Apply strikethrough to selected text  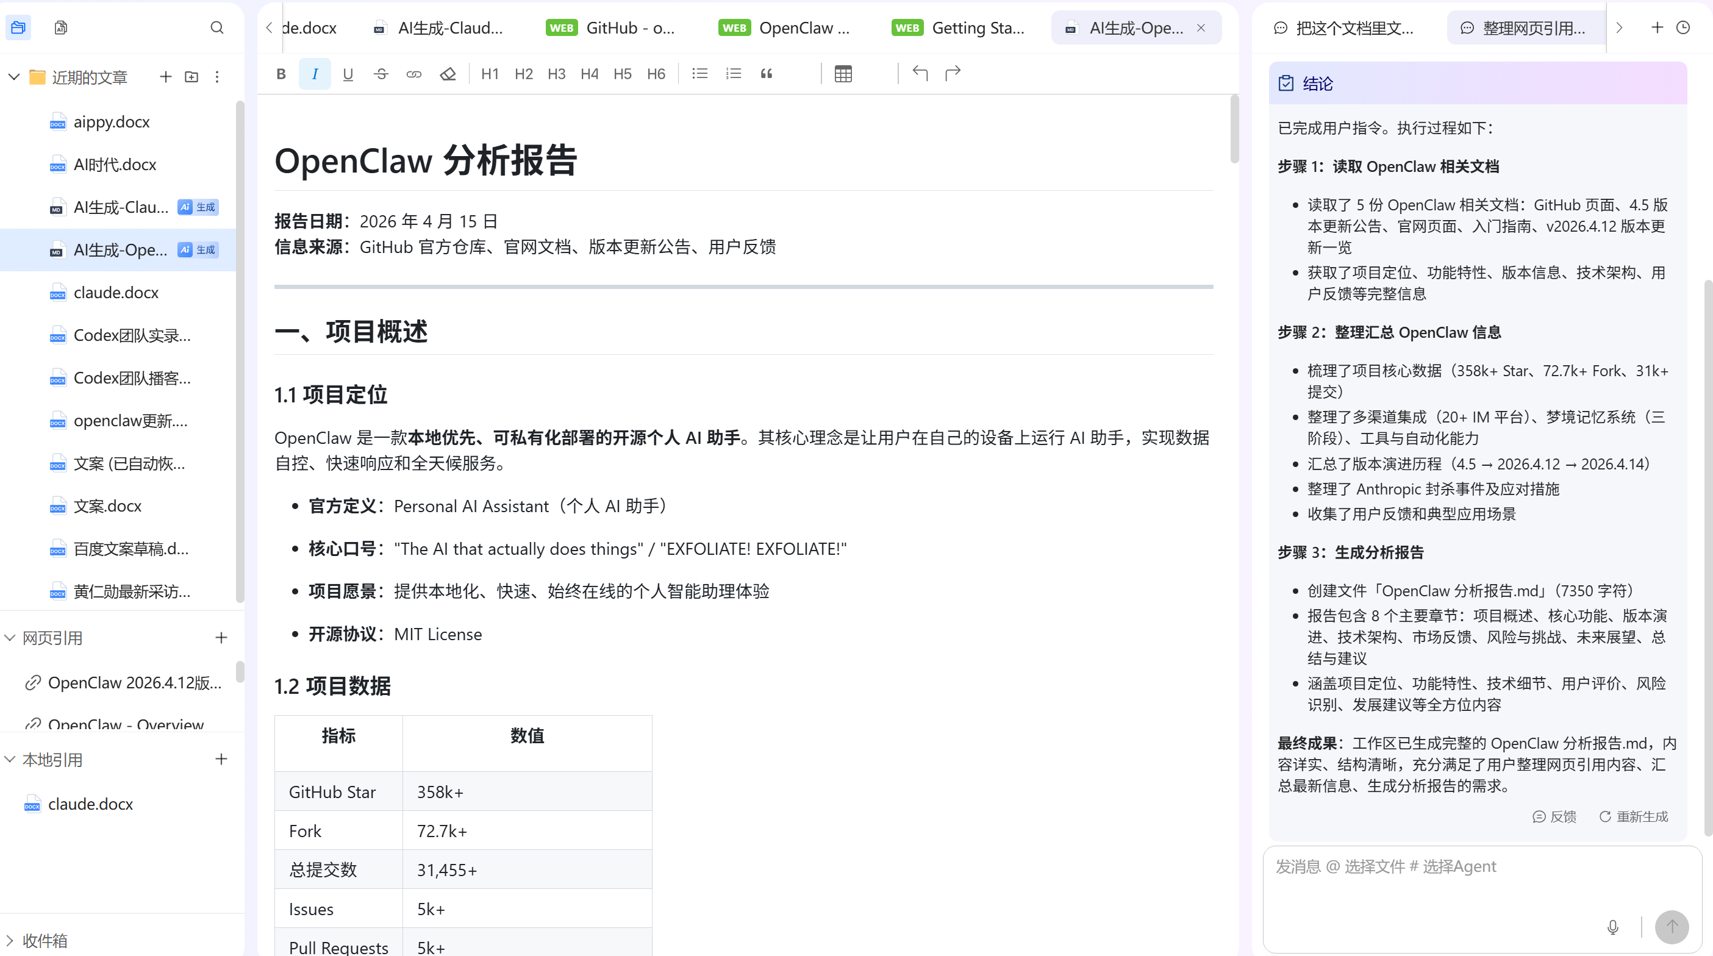pos(381,74)
